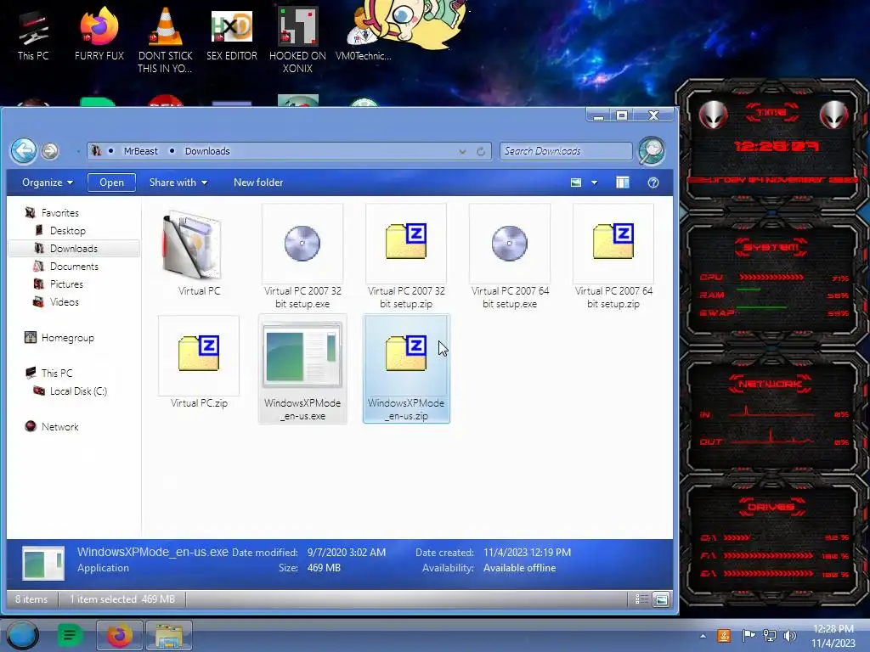Screen dimensions: 870x652
Task: Expand the view options dropdown arrow
Action: click(594, 183)
